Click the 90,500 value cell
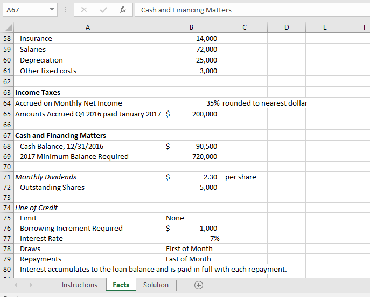 tap(191, 147)
